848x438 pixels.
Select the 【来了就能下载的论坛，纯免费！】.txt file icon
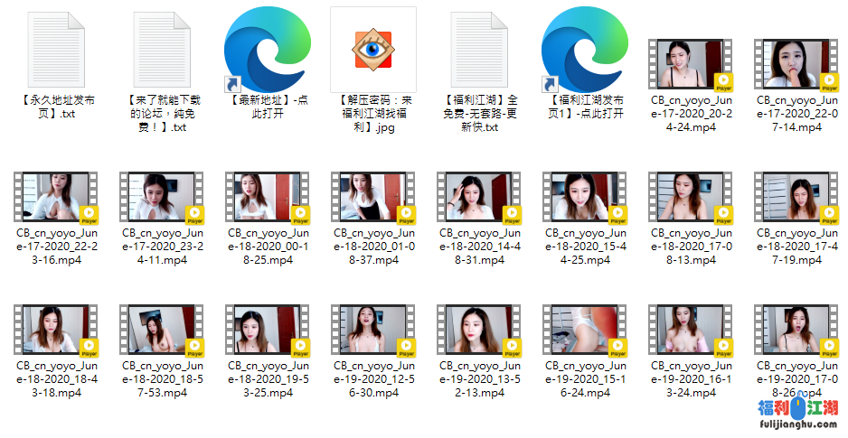[162, 49]
